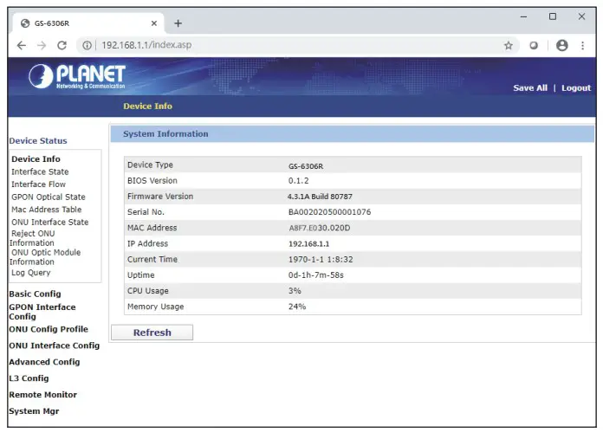Click the uptime value 0d-1h-7m-58s
Viewport: 603px width, 433px height.
pos(316,275)
